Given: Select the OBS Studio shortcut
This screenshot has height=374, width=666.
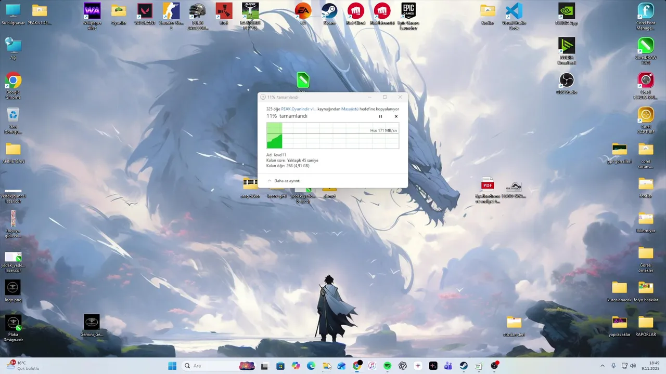Looking at the screenshot, I should (x=567, y=83).
